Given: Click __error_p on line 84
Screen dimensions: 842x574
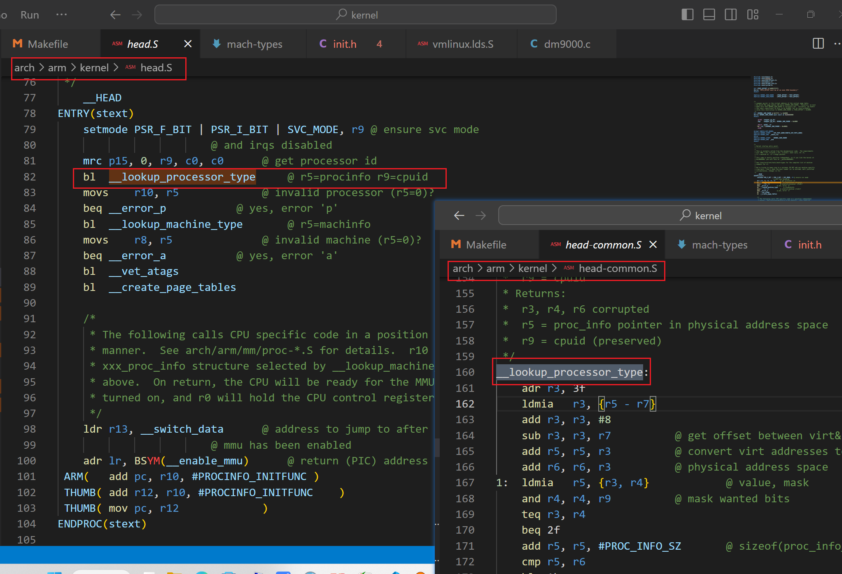Looking at the screenshot, I should point(138,208).
